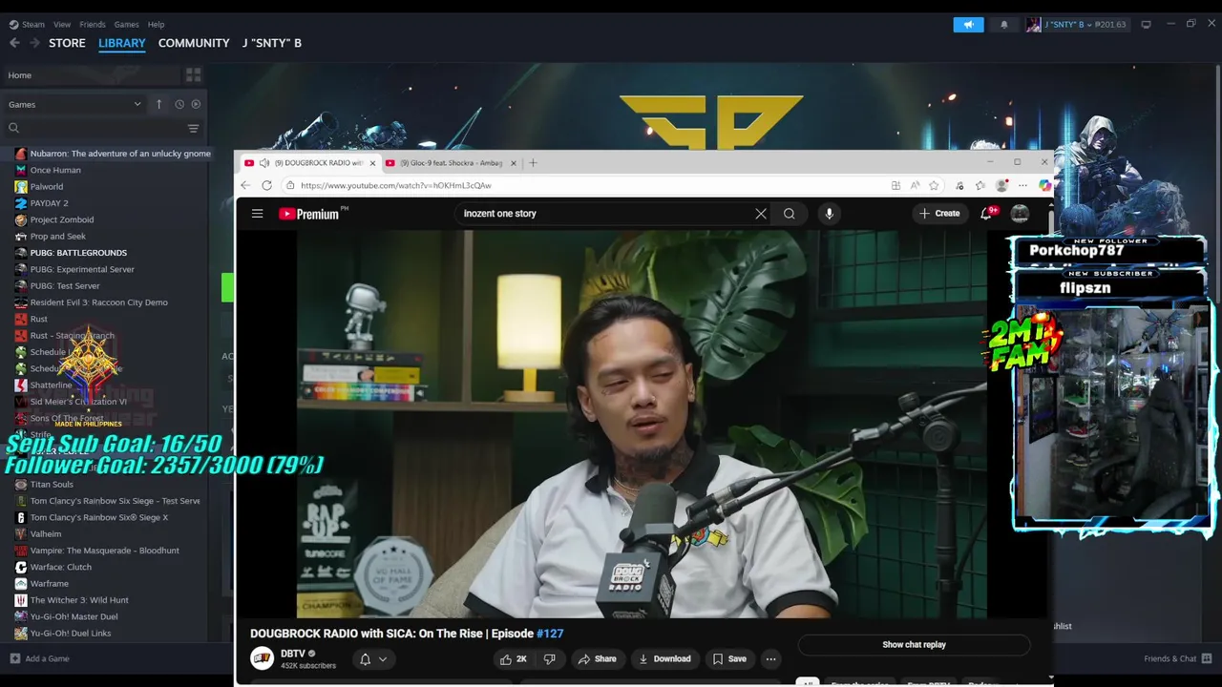
Task: Dislike the DOUGBROCK RADIO video
Action: 549,659
